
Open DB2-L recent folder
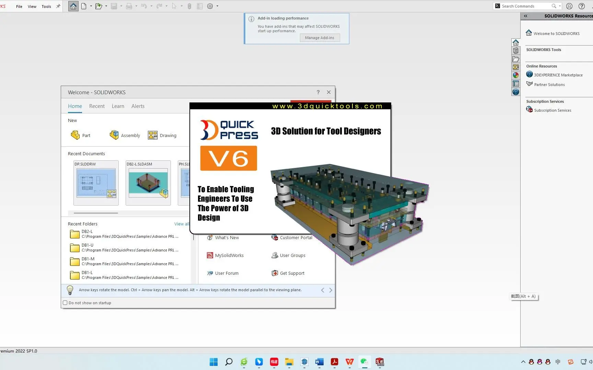click(x=124, y=234)
